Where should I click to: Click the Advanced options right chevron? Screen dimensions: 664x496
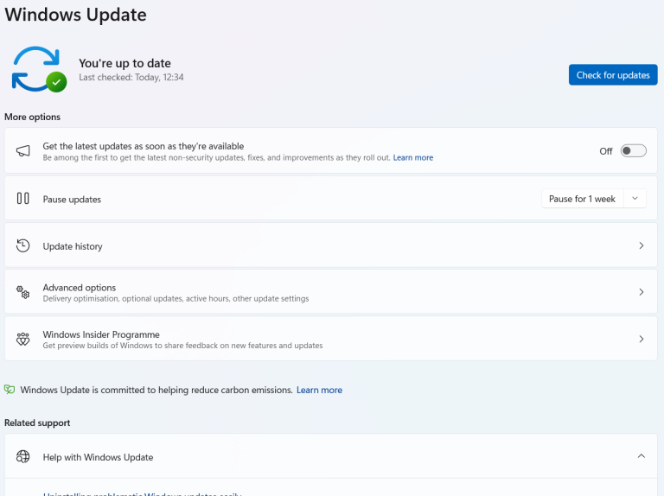(x=641, y=293)
